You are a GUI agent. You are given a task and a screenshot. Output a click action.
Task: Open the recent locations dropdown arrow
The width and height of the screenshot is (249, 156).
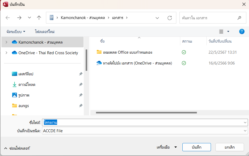pos(29,18)
